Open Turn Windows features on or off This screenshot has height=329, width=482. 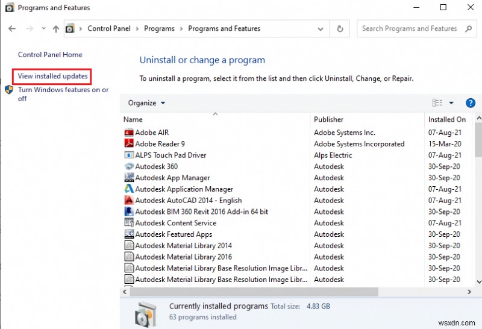(63, 94)
